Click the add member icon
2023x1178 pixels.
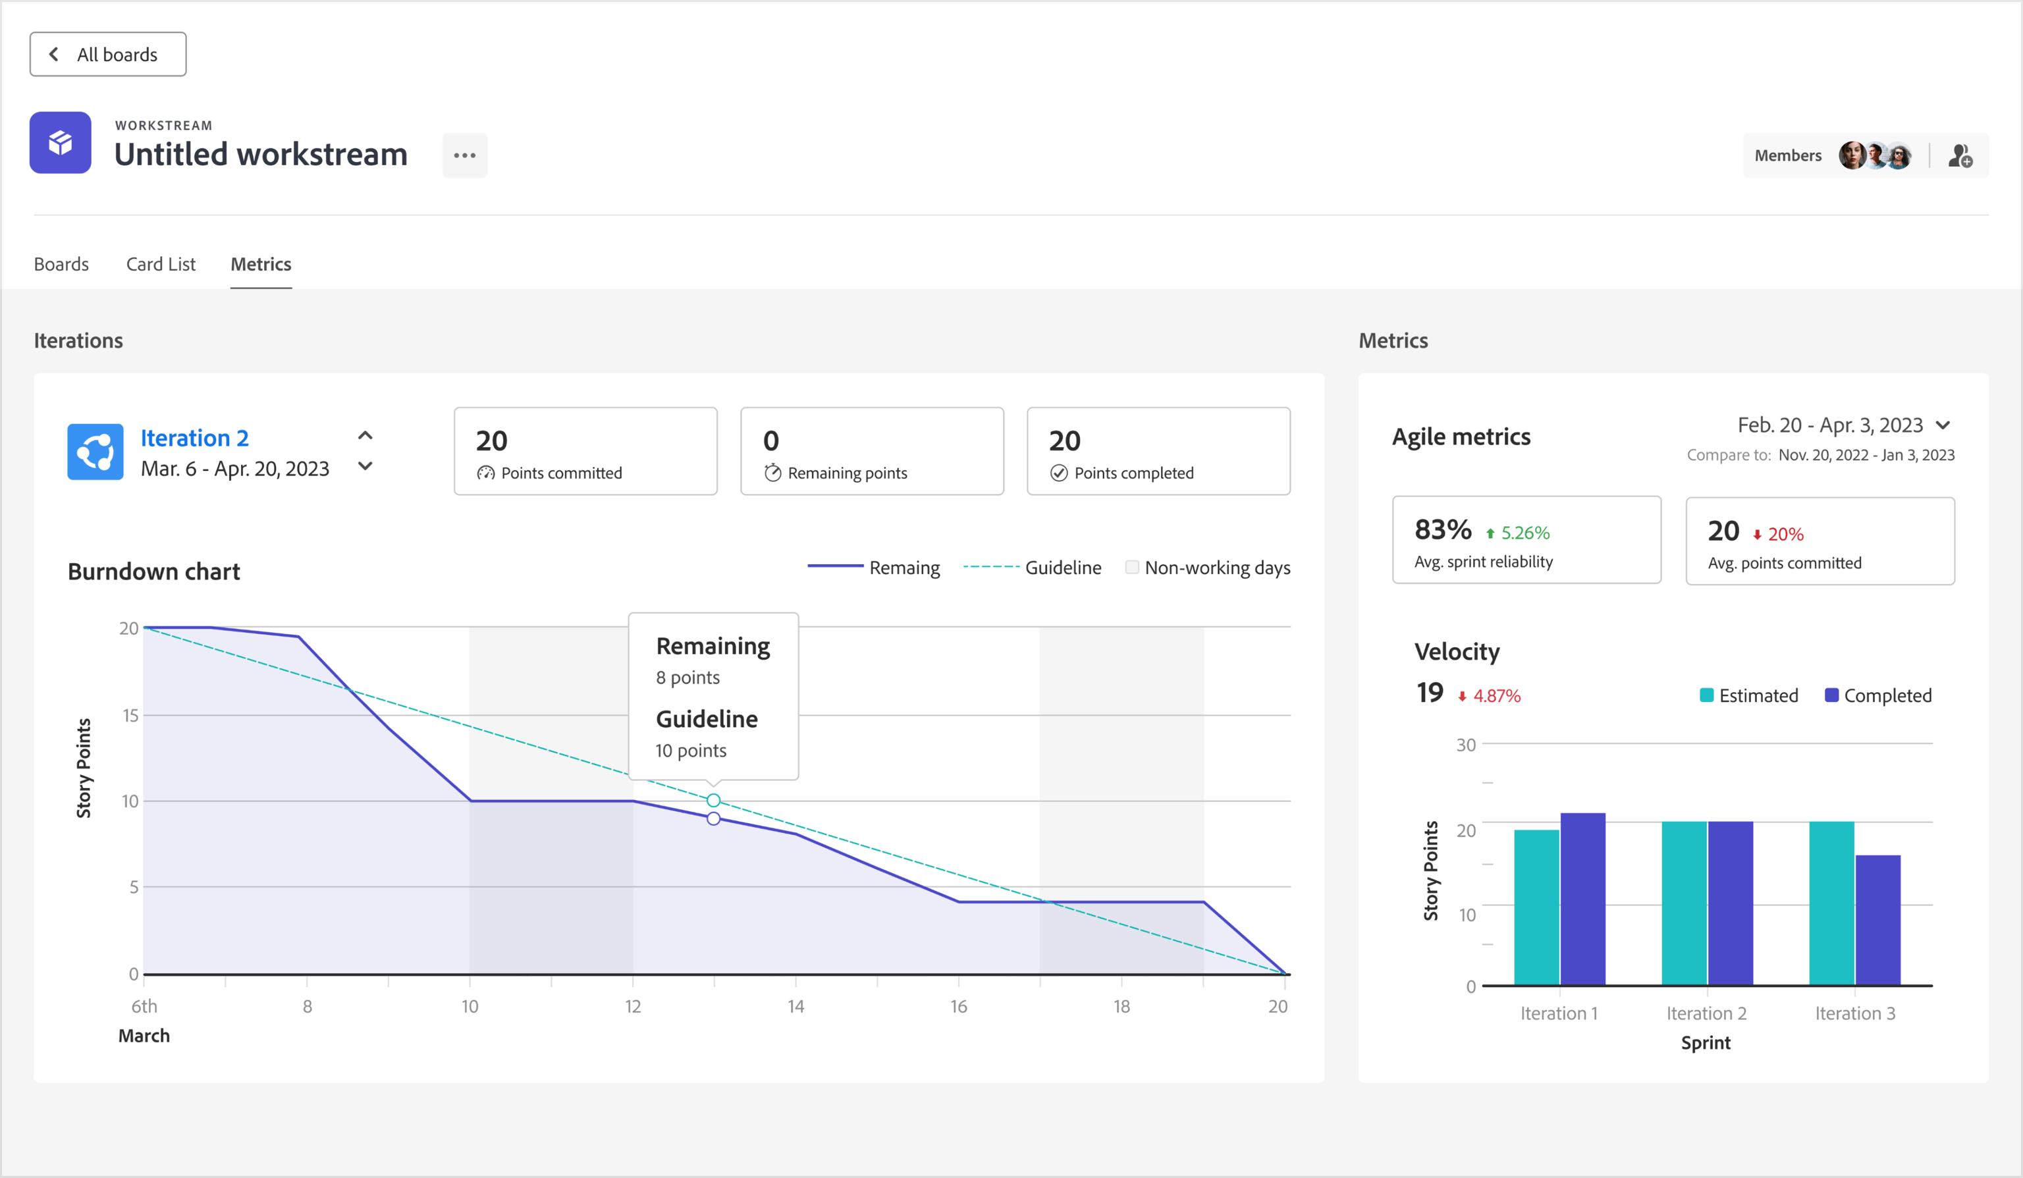pyautogui.click(x=1960, y=155)
